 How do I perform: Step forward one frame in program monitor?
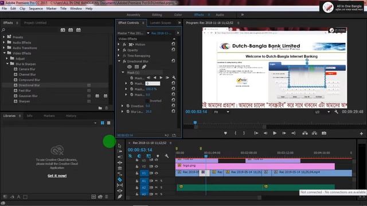[x=284, y=133]
